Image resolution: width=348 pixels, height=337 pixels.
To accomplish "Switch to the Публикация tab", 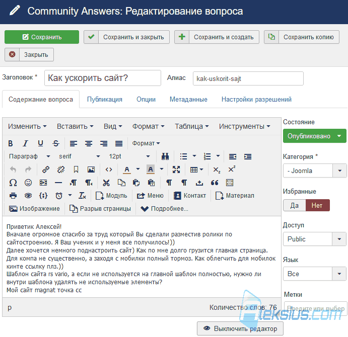I will coord(105,99).
